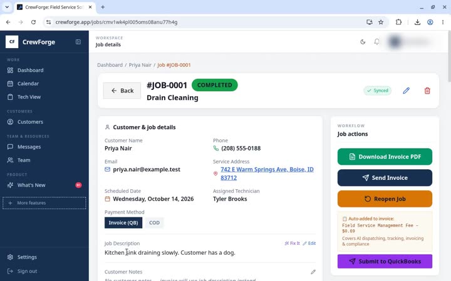Click the Priya Nair customer name value
The height and width of the screenshot is (281, 451).
tap(118, 148)
